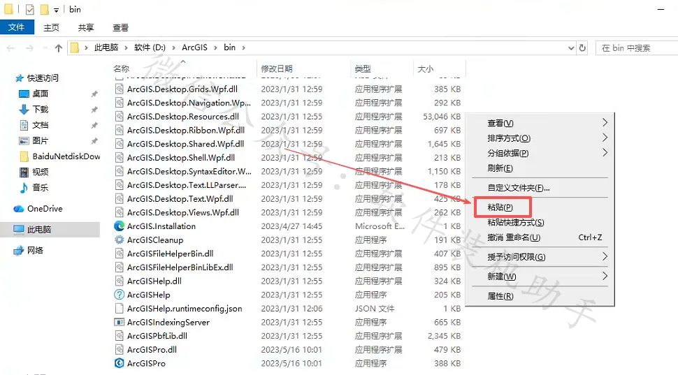Viewport: 678px width, 375px height.
Task: Select the ArcGISHelp.runtimeconfig.json file icon
Action: point(119,309)
